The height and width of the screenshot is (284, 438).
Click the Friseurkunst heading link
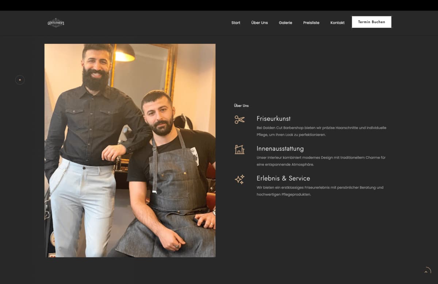274,118
